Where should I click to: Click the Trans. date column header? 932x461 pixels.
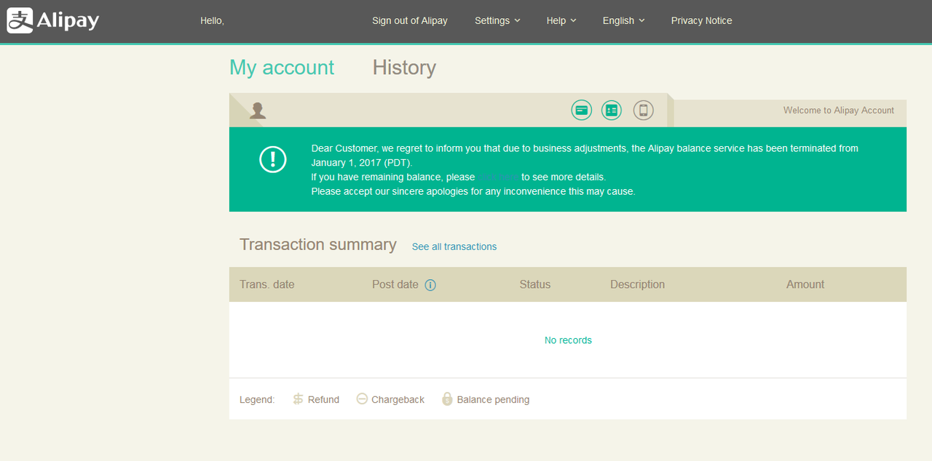[x=267, y=284]
